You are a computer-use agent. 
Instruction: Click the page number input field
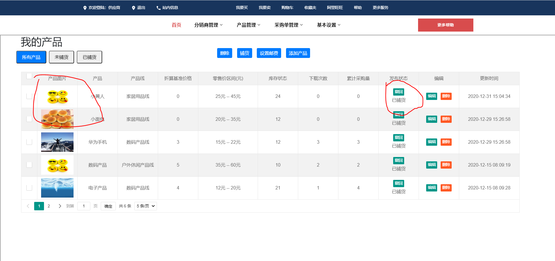[x=84, y=206]
